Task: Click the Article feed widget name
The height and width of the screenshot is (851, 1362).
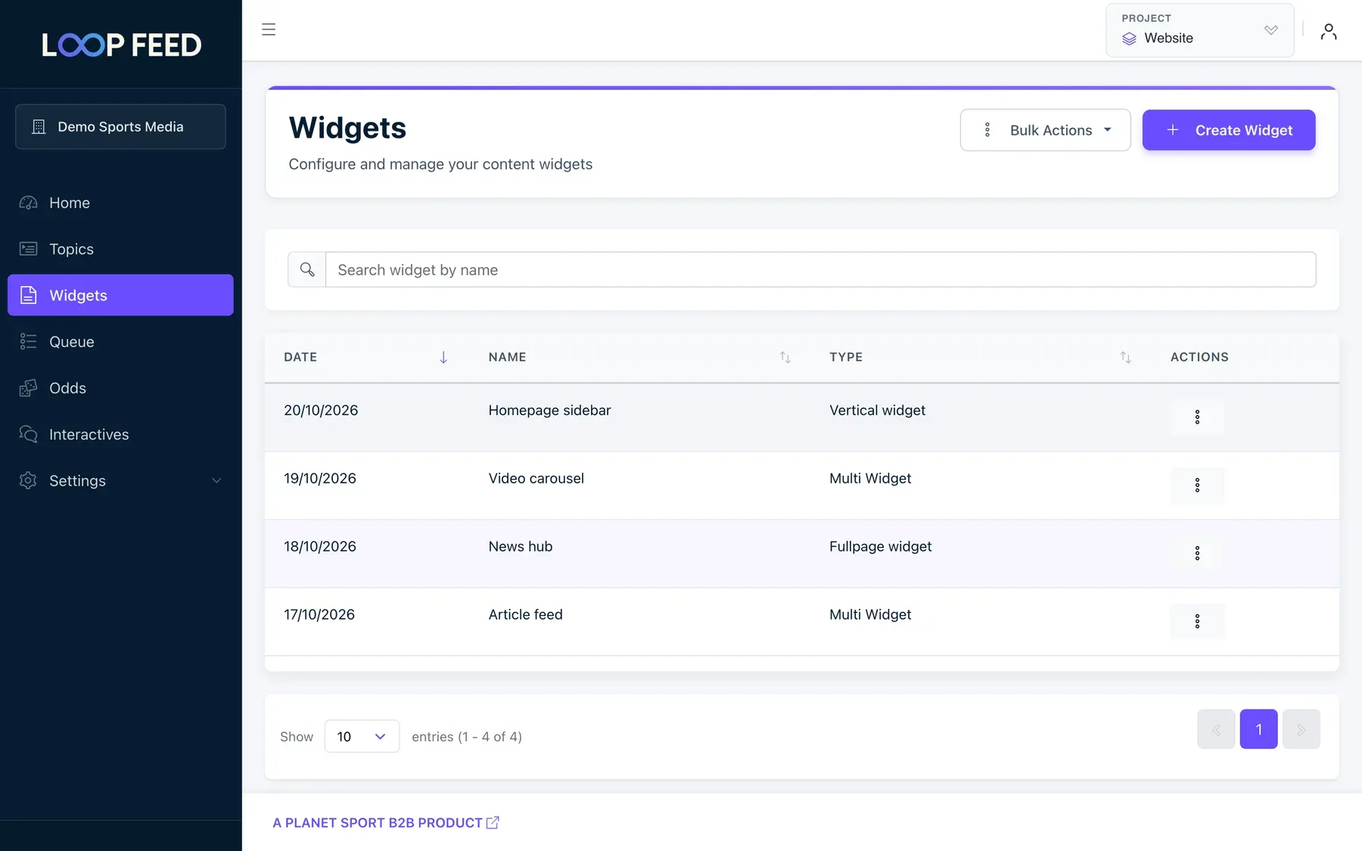Action: click(x=525, y=614)
